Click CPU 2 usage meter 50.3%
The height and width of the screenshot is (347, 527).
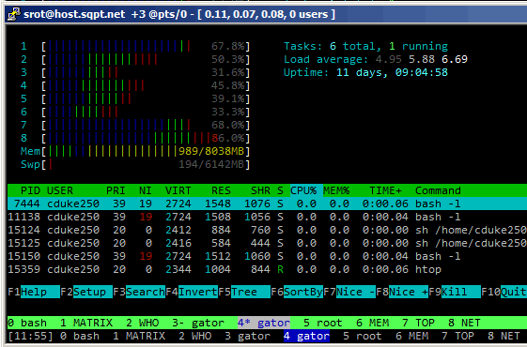tap(135, 59)
